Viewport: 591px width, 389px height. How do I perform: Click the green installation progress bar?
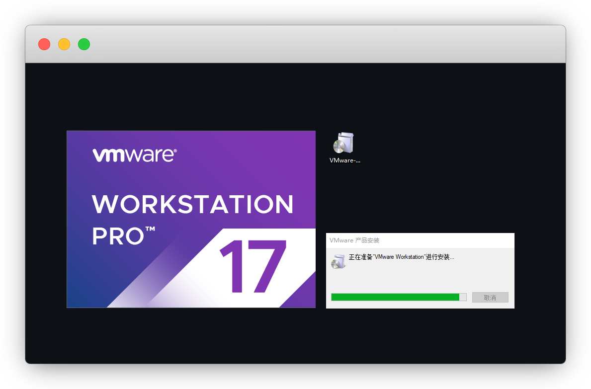(x=399, y=297)
